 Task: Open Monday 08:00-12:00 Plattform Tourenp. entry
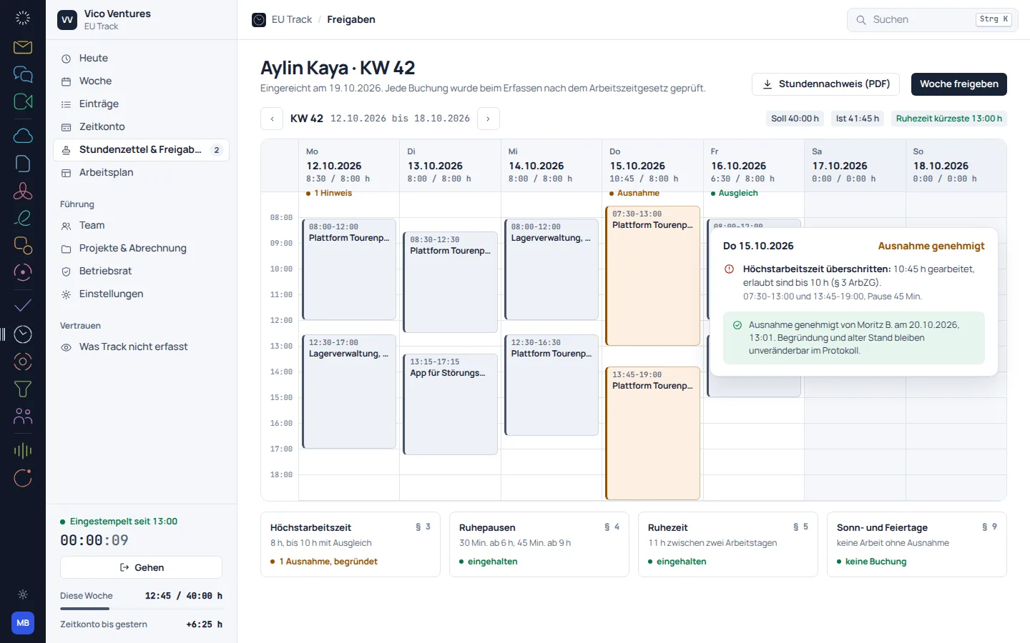(x=349, y=269)
